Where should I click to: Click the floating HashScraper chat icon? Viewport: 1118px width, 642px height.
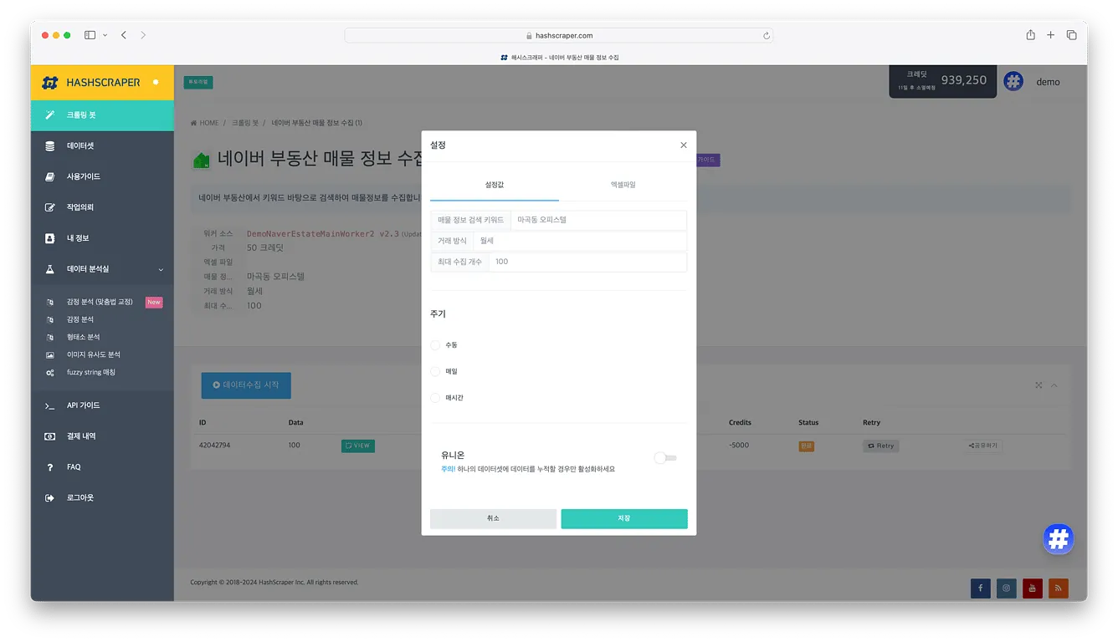click(x=1059, y=539)
